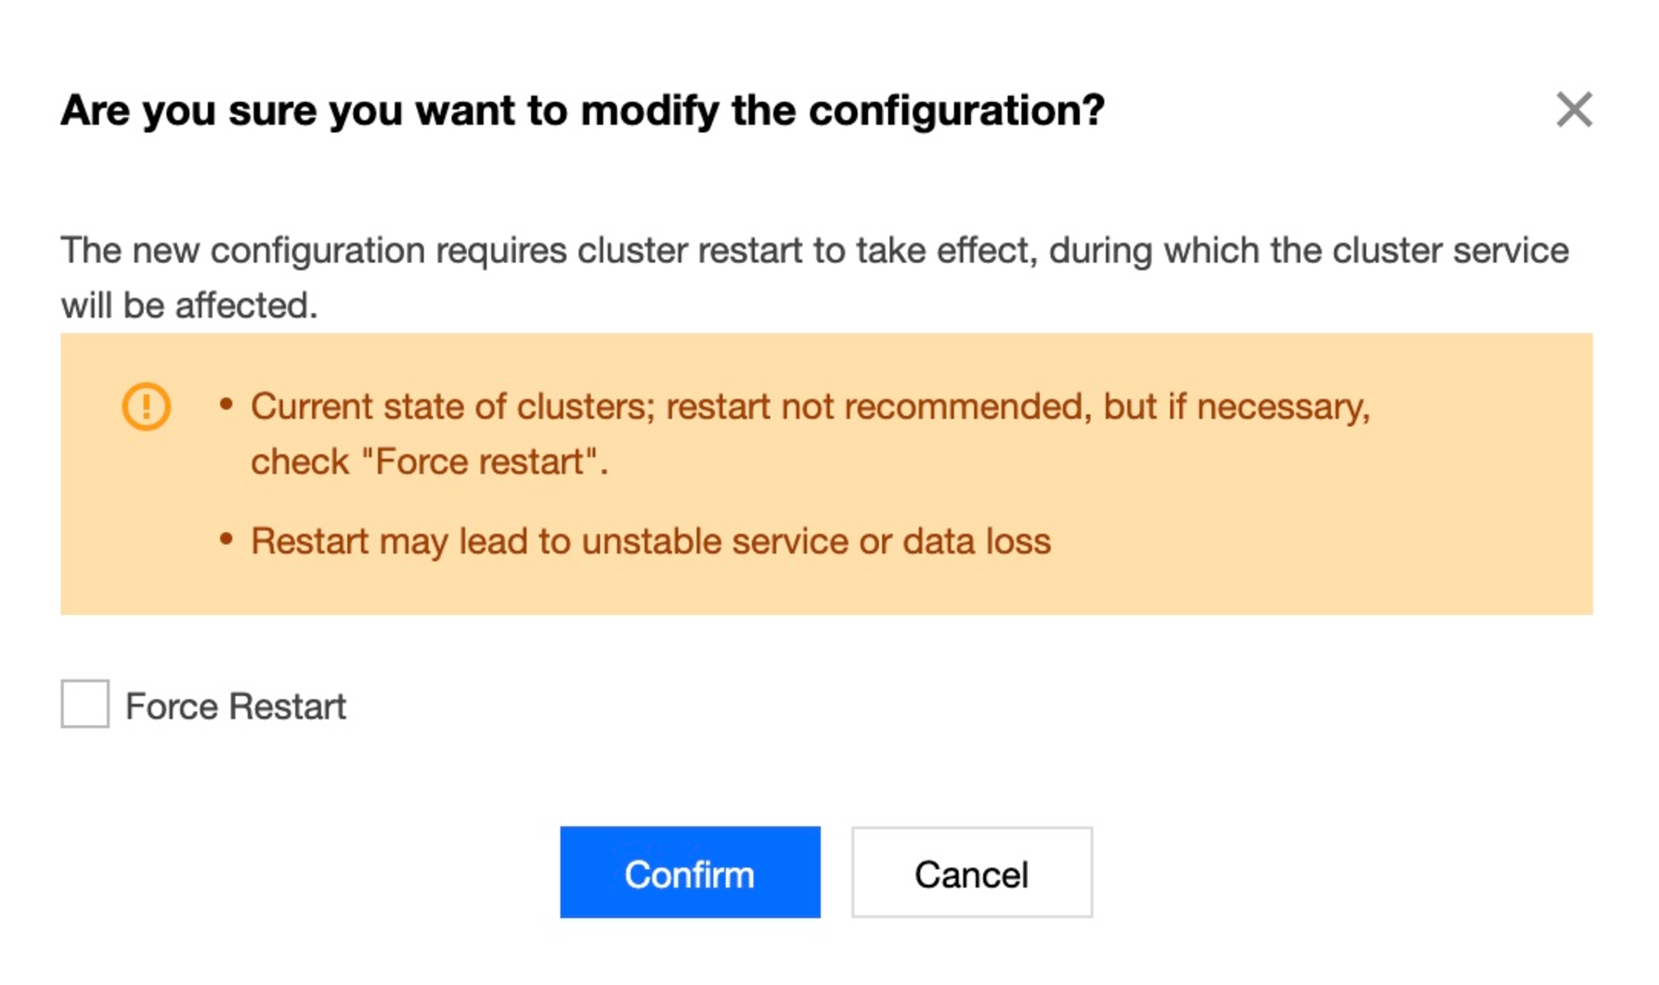Image resolution: width=1659 pixels, height=985 pixels.
Task: Click "but if necessary," in the warning
Action: coord(1237,407)
